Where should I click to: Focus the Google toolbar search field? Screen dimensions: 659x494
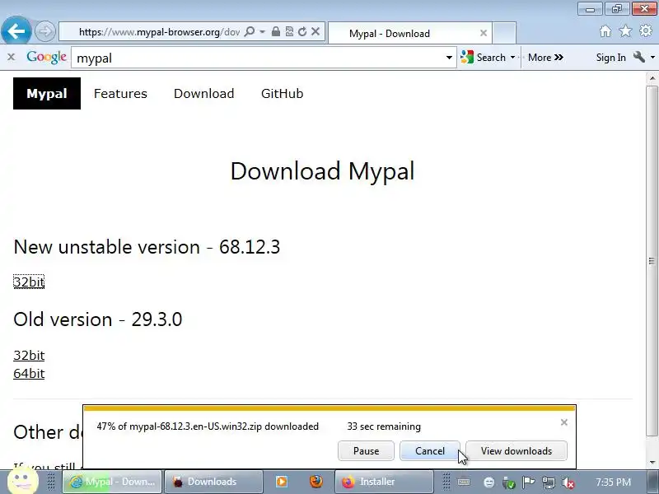pos(258,58)
